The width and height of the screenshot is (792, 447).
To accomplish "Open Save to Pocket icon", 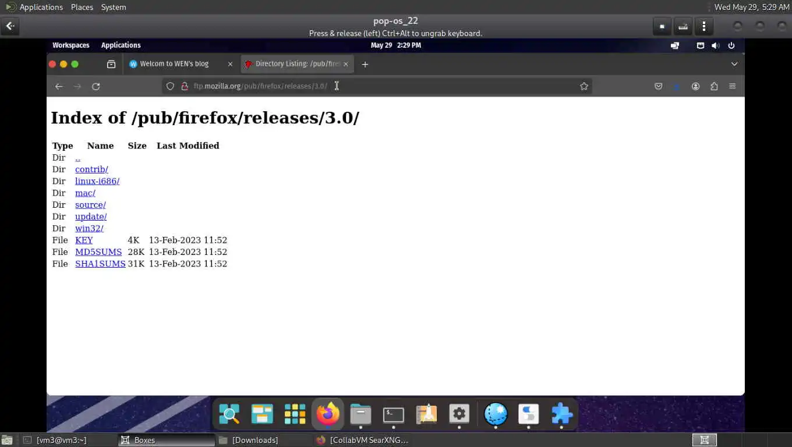I will (659, 86).
